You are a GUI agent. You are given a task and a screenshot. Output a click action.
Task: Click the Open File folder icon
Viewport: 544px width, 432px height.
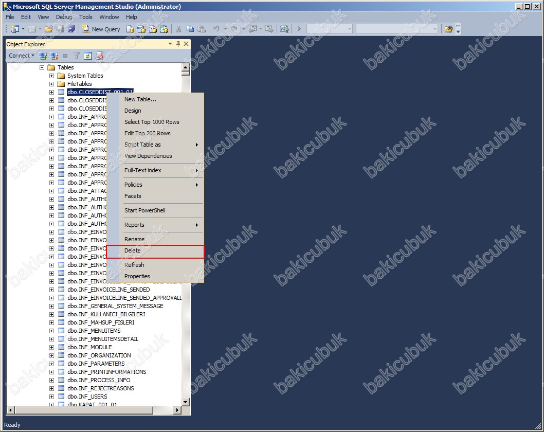[48, 29]
